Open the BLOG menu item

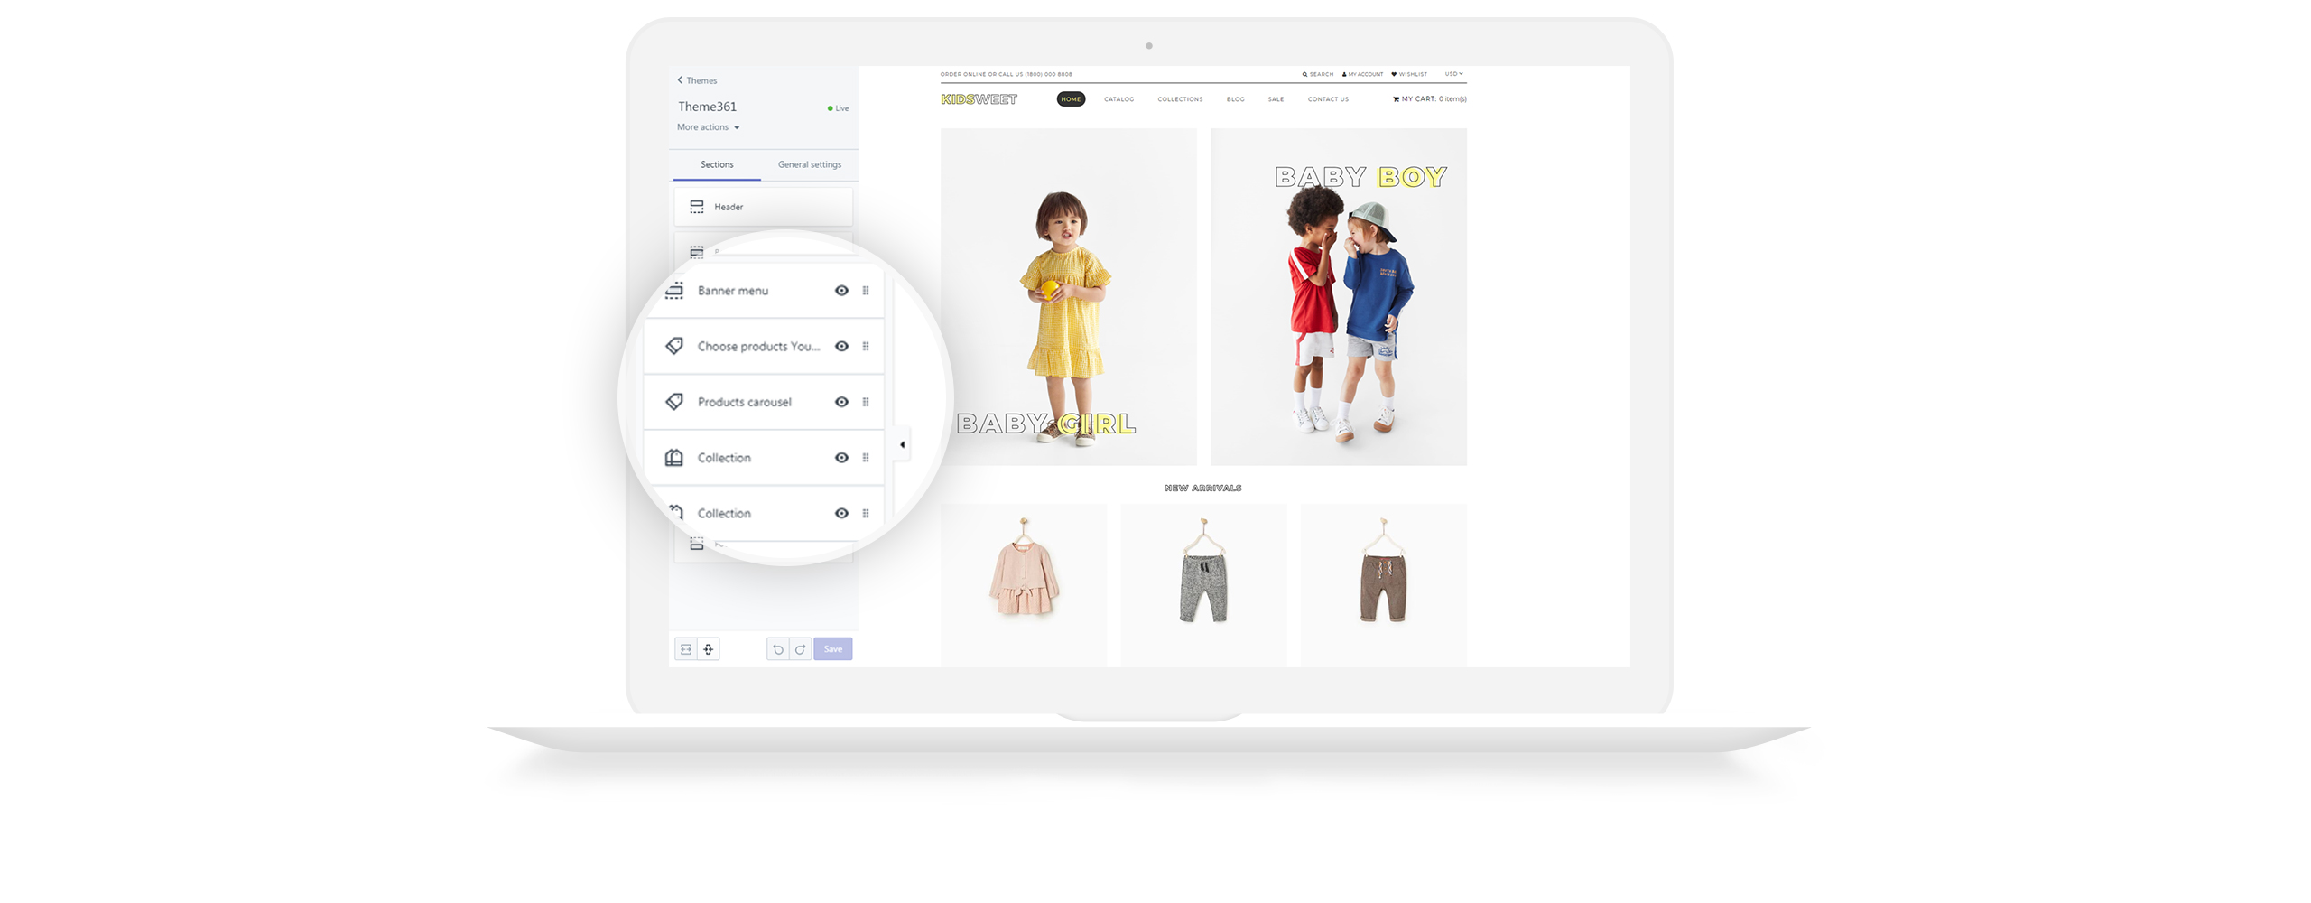(x=1235, y=99)
